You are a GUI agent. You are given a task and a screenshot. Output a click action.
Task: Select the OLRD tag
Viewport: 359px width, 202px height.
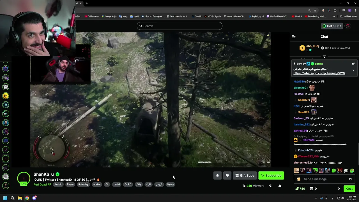coord(128,185)
